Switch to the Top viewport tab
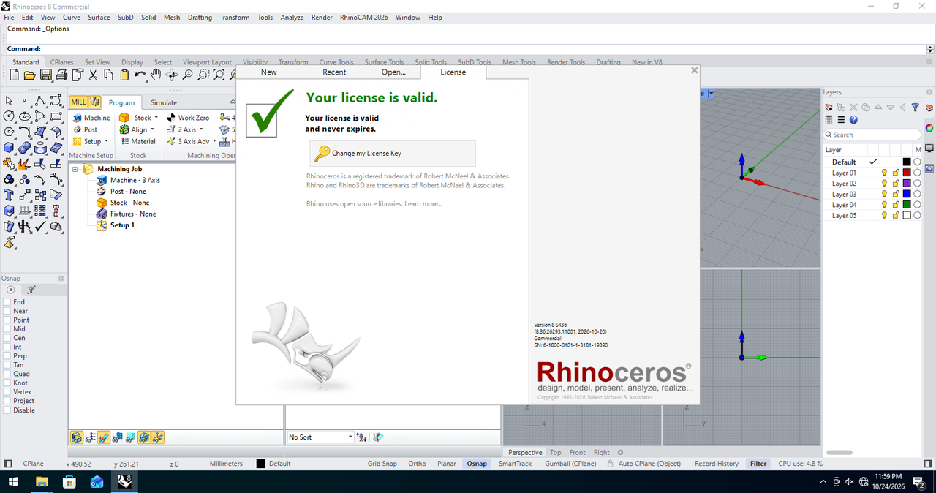The width and height of the screenshot is (936, 493). tap(556, 452)
